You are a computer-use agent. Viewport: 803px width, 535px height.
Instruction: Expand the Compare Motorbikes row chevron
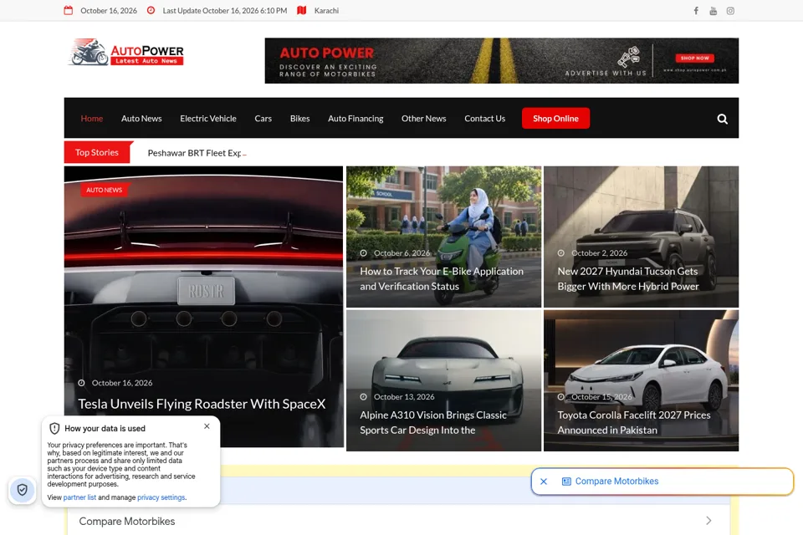(708, 521)
